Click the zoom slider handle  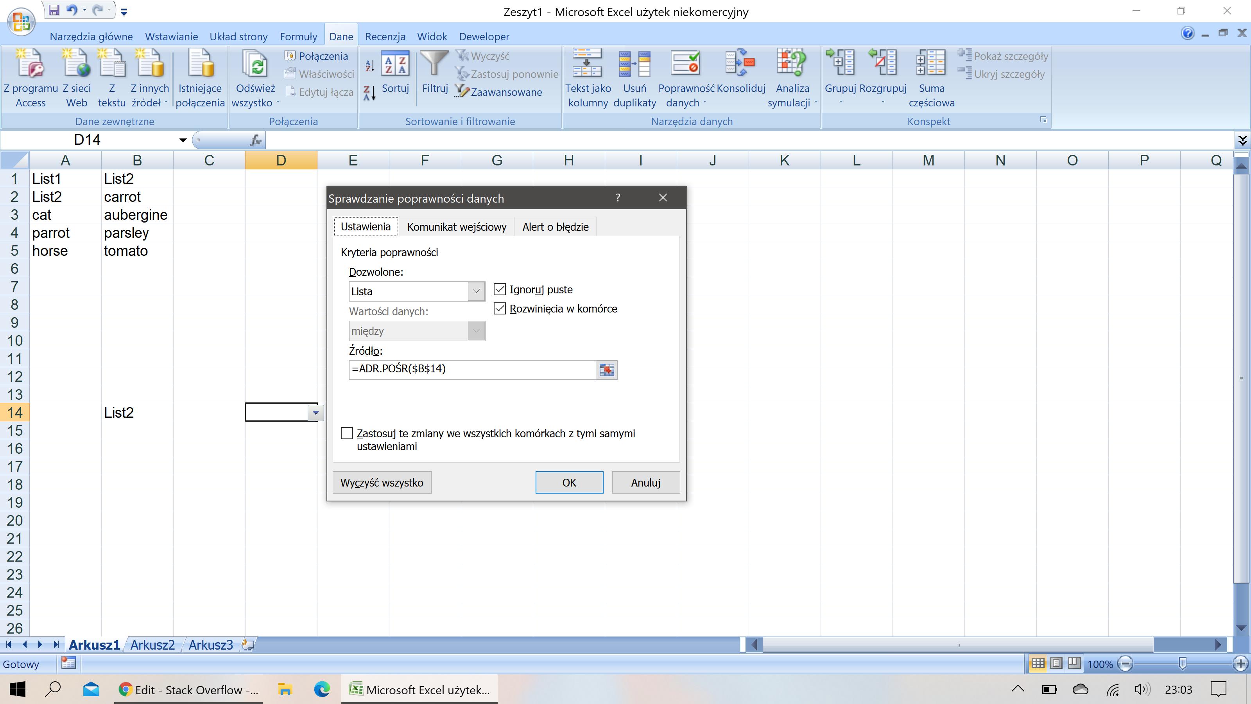click(x=1183, y=664)
